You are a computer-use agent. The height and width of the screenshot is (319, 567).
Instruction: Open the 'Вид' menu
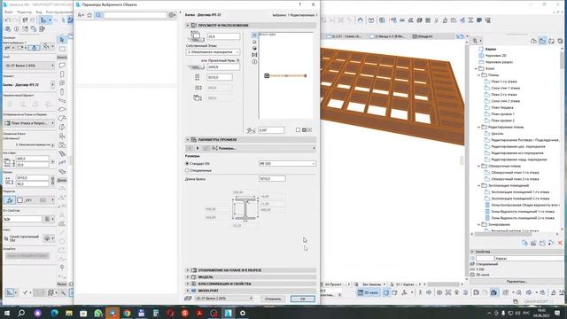(x=38, y=12)
